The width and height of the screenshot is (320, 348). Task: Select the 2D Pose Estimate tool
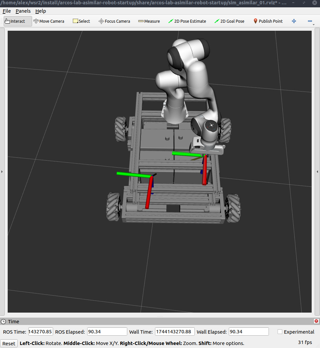(x=187, y=21)
